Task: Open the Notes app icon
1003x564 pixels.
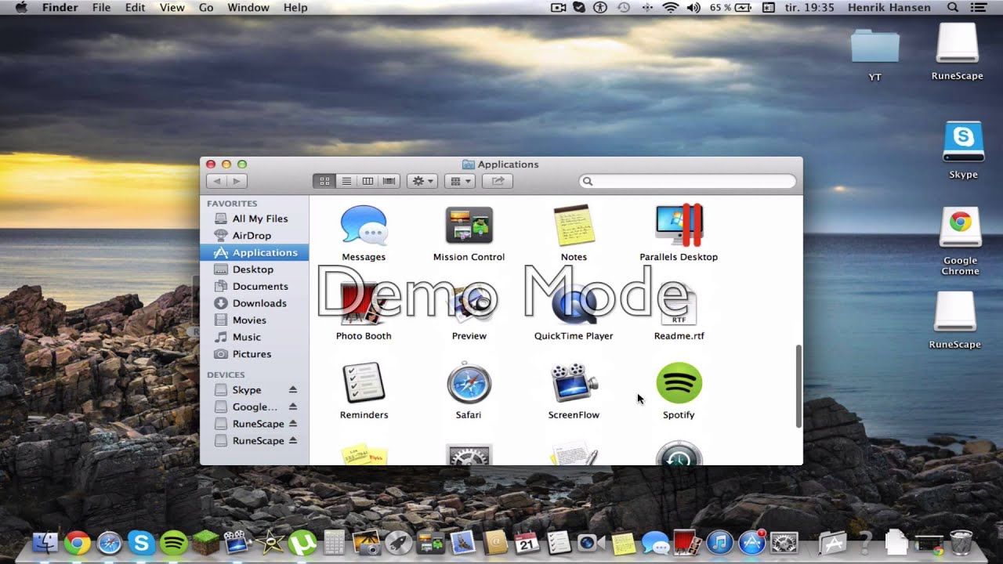Action: point(574,225)
